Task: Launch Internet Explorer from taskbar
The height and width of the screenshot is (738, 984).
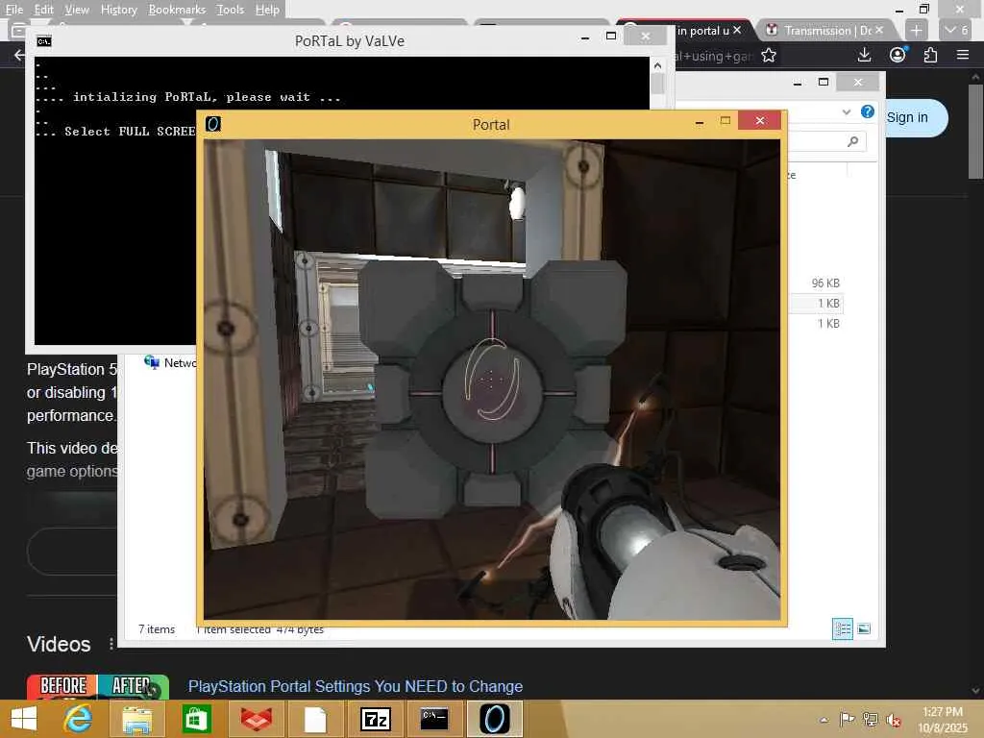Action: coord(78,719)
